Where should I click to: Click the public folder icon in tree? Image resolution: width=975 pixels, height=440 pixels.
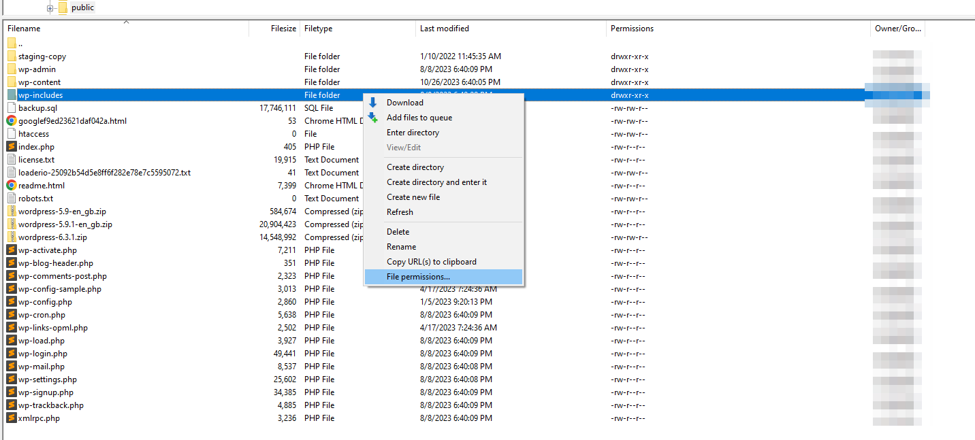click(x=63, y=7)
